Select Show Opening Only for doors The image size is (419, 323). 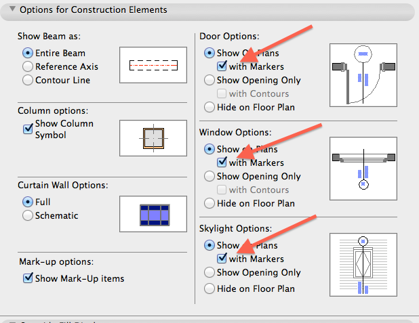point(209,80)
